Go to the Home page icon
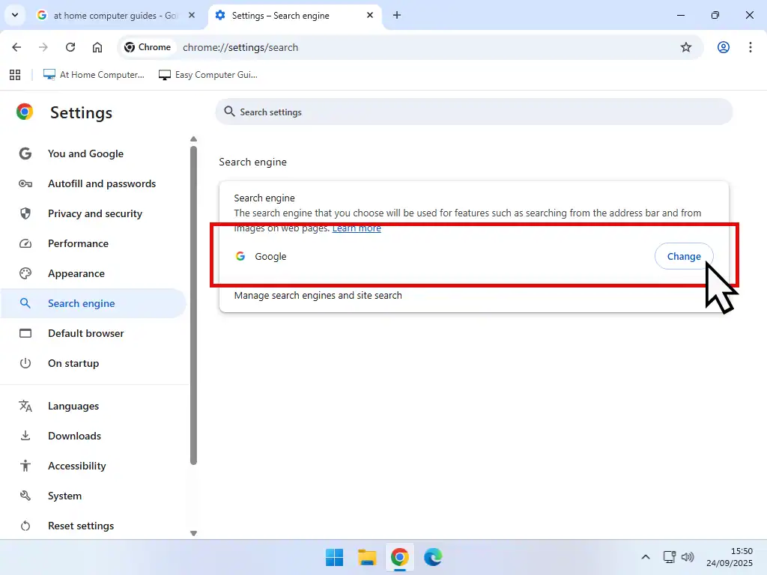The image size is (767, 575). pyautogui.click(x=97, y=47)
